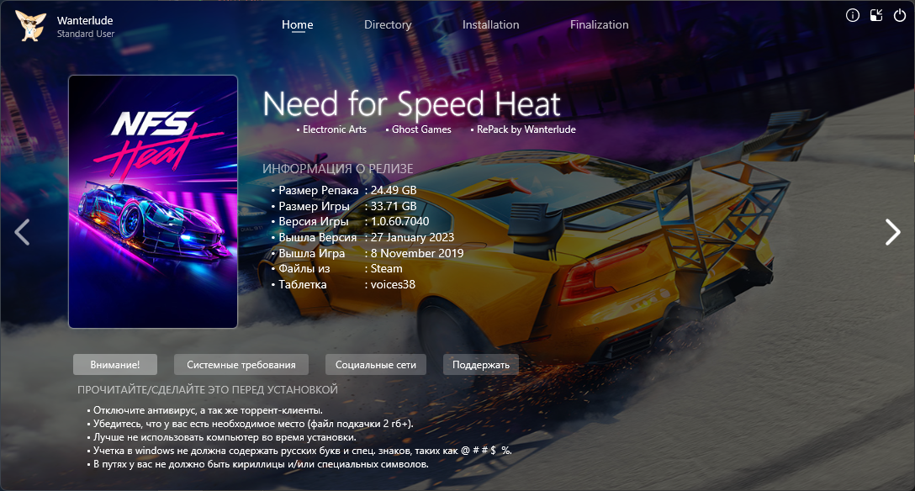Image resolution: width=915 pixels, height=491 pixels.
Task: Click the Wanterlude username text
Action: 85,20
